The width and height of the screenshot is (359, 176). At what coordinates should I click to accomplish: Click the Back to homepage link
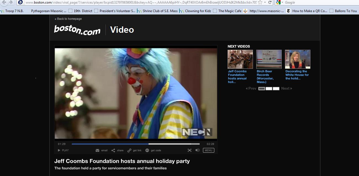tap(68, 19)
